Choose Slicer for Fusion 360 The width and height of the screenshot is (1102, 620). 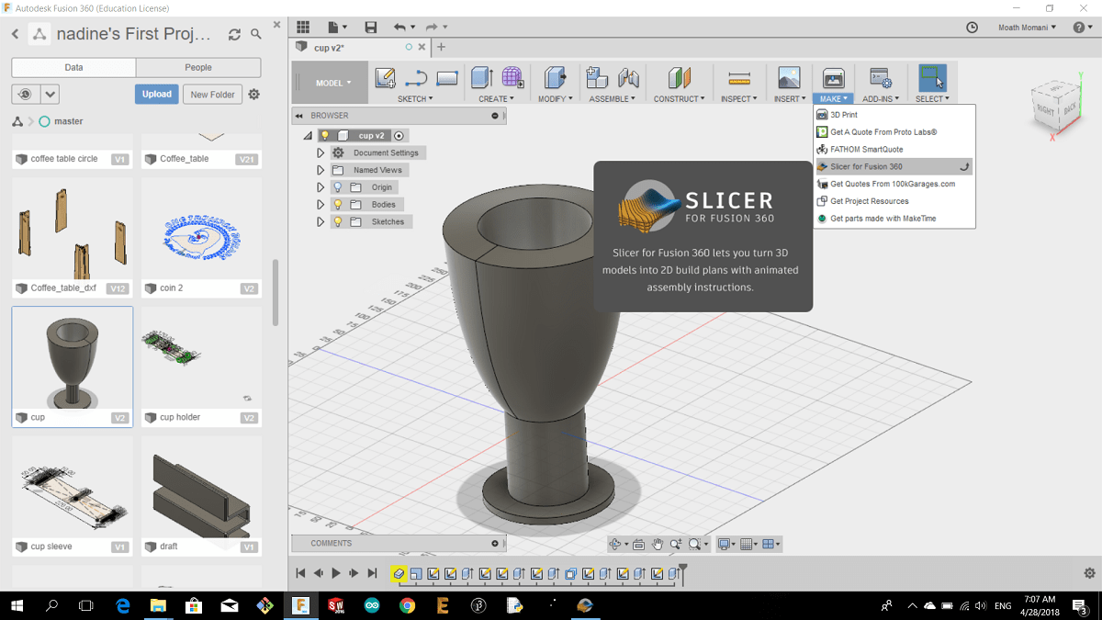click(x=894, y=167)
